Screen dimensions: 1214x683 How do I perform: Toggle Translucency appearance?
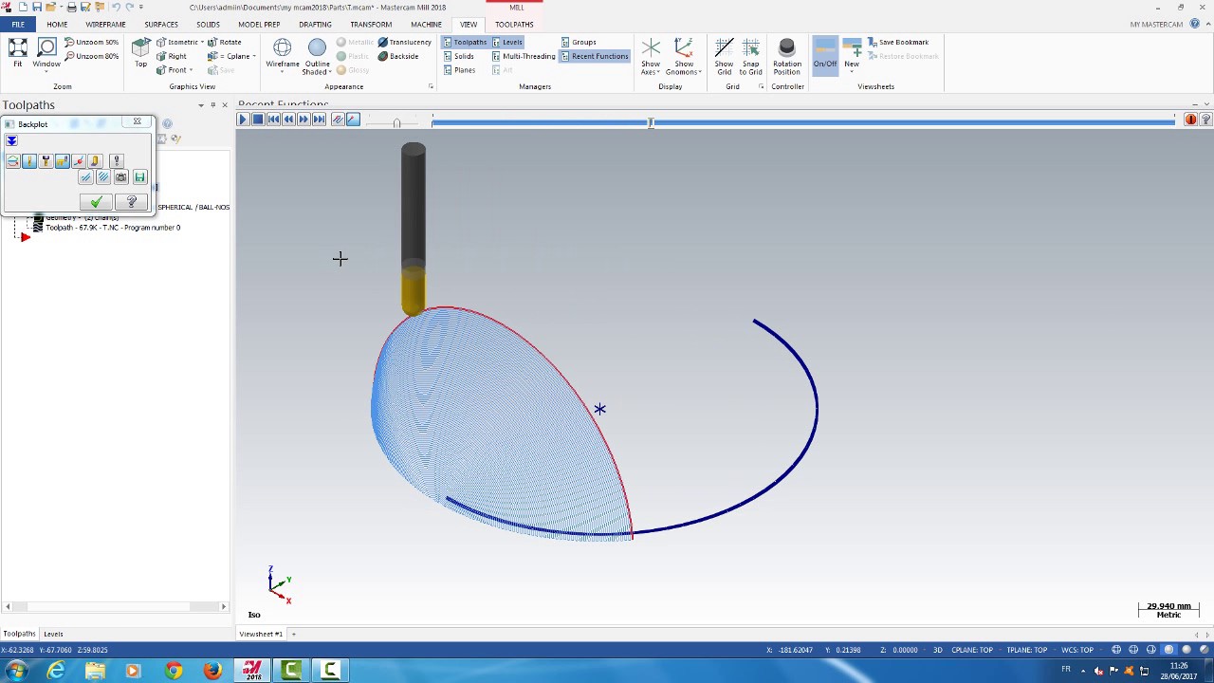(404, 43)
